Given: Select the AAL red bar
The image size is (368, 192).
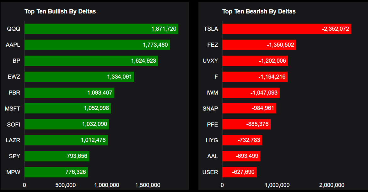Looking at the screenshot, I should click(x=241, y=156).
